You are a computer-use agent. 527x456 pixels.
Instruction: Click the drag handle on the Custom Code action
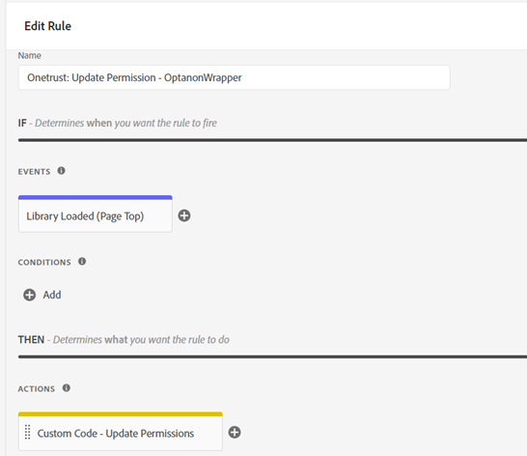pyautogui.click(x=28, y=433)
